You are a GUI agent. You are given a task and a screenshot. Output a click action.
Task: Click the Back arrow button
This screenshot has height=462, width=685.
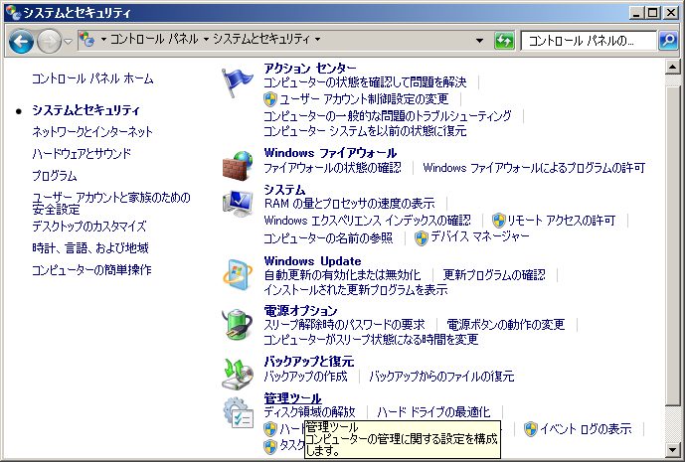[21, 41]
